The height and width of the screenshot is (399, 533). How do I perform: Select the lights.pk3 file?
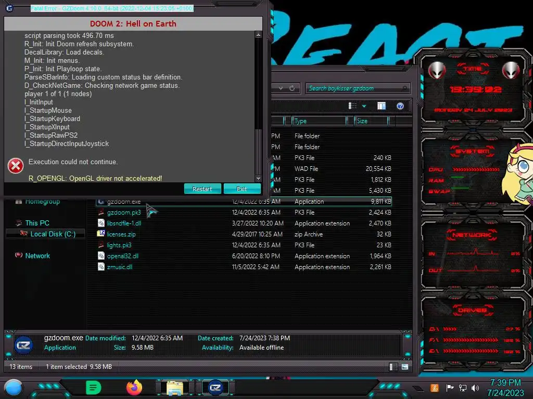click(x=119, y=245)
